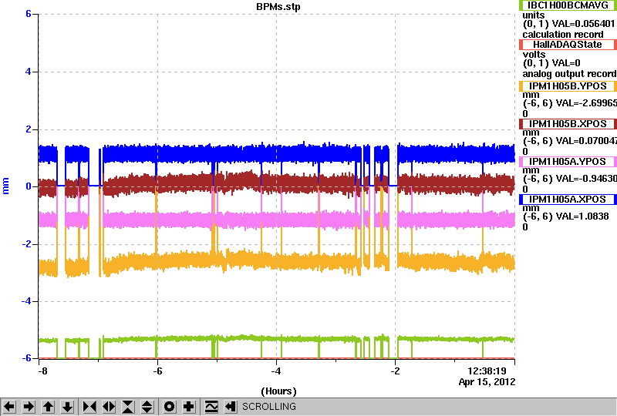Image resolution: width=617 pixels, height=416 pixels.
Task: Click the (Hours) x-axis label
Action: click(x=278, y=391)
